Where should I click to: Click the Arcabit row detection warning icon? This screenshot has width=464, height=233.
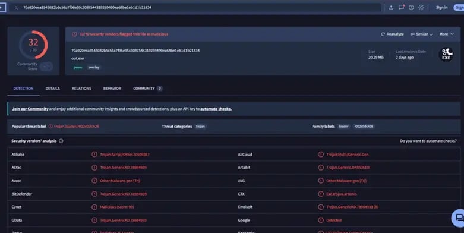coord(321,168)
